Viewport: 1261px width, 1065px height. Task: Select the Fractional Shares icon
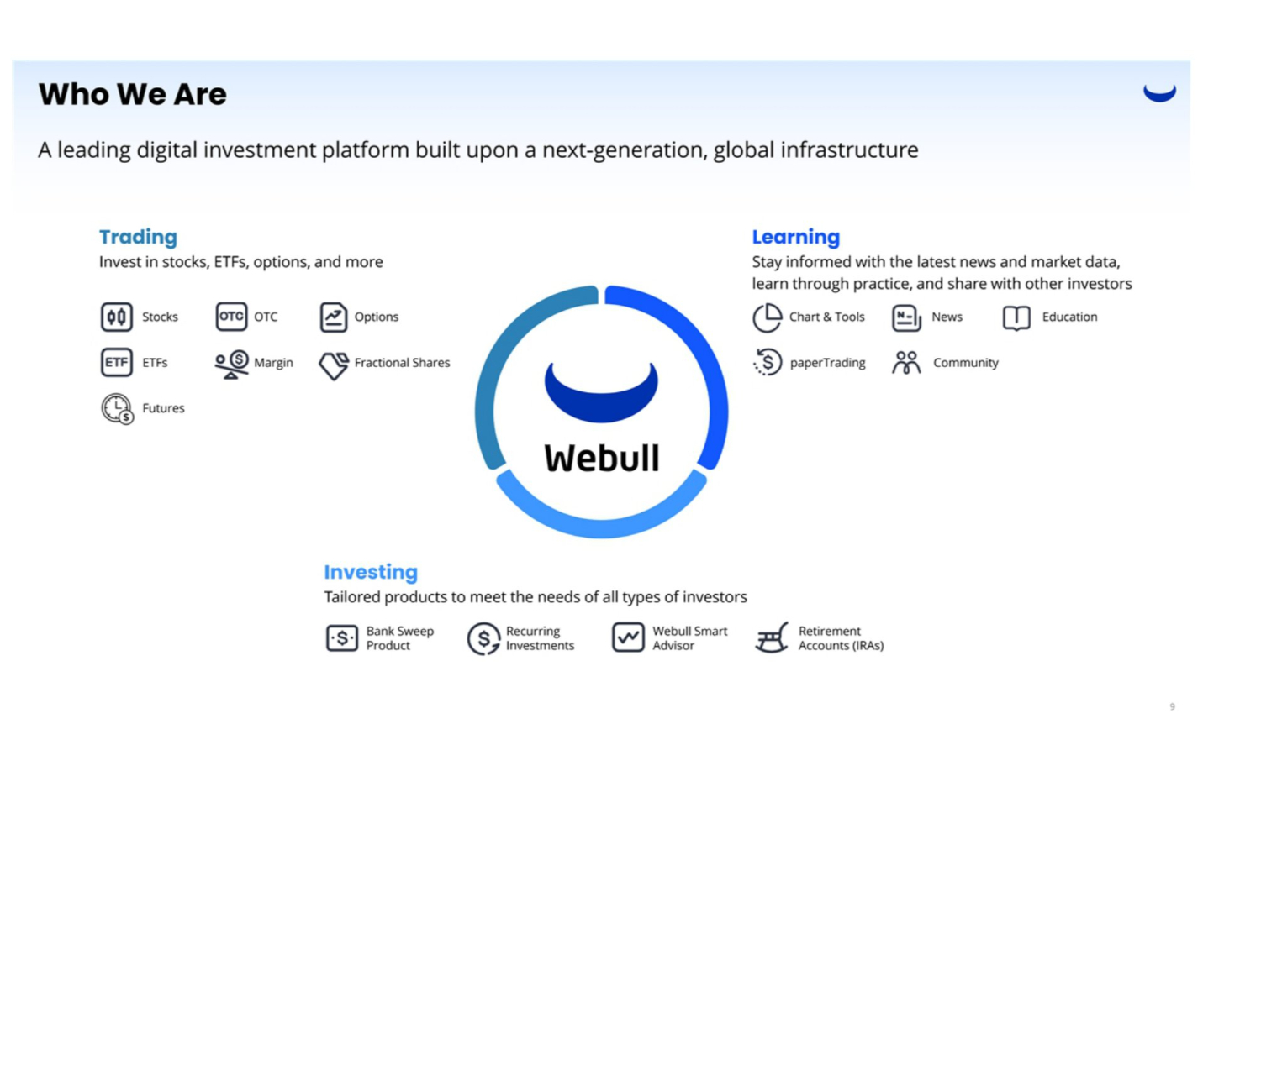coord(334,365)
